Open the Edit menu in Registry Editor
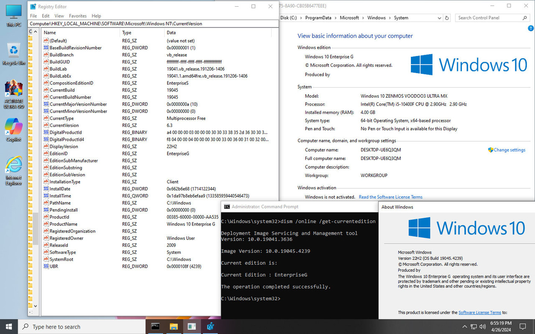 pyautogui.click(x=46, y=16)
